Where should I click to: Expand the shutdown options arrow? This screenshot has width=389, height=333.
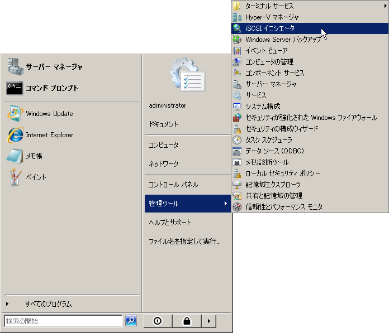pos(208,321)
